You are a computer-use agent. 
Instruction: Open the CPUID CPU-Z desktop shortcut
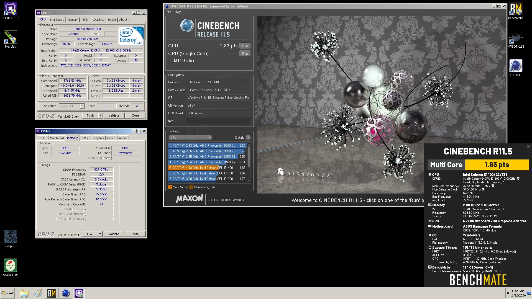(10, 11)
